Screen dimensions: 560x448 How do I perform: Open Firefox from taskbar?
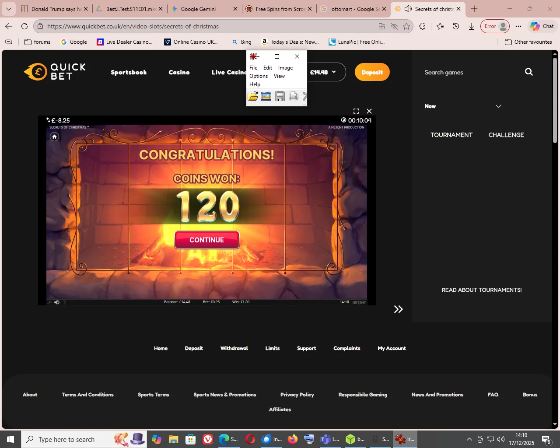(x=293, y=439)
